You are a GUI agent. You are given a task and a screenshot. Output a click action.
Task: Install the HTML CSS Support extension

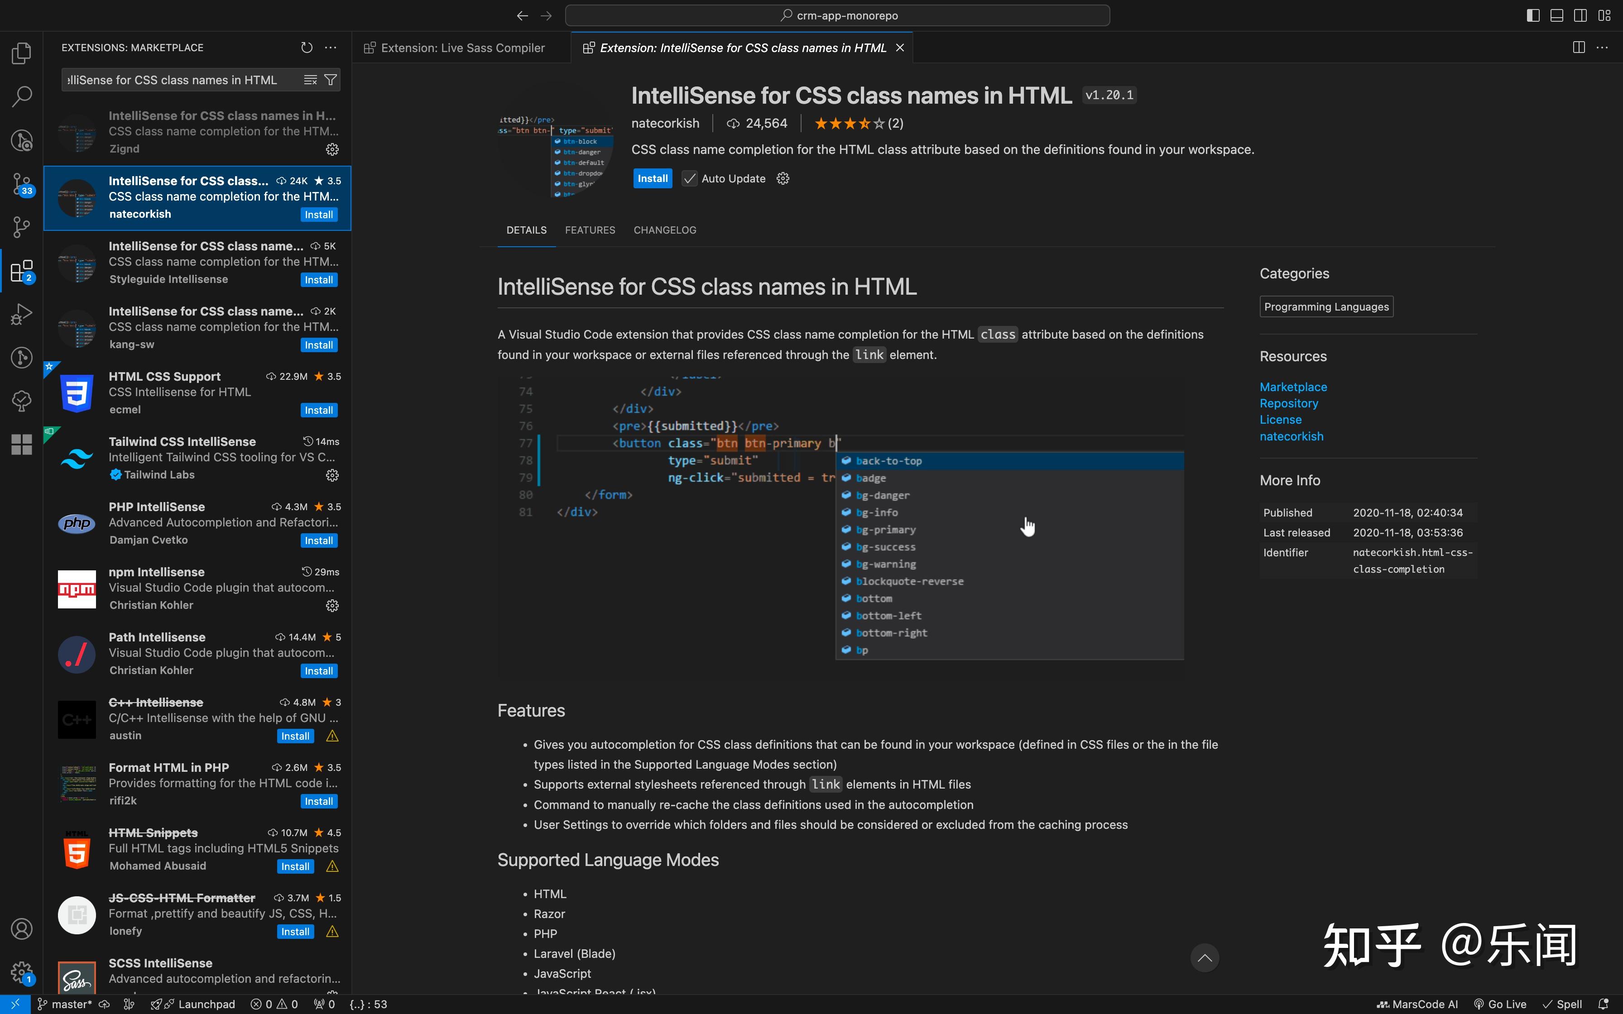319,409
